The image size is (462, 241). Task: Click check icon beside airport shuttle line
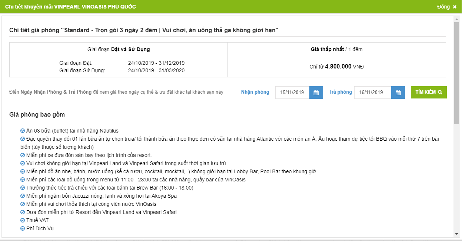pyautogui.click(x=23, y=155)
